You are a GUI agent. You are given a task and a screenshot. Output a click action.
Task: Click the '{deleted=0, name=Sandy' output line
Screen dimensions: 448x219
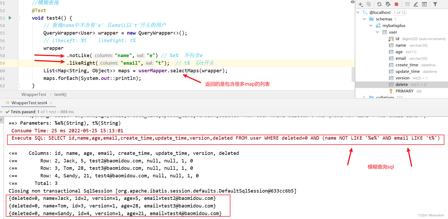point(115,213)
